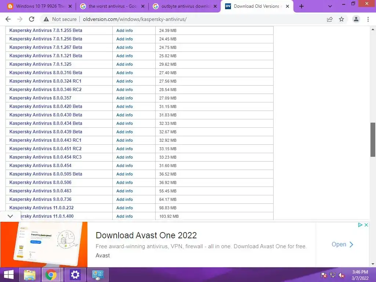The image size is (376, 282).
Task: Open Kaspersky Antivirus 8.0.0.324 RC1 link
Action: (45, 81)
